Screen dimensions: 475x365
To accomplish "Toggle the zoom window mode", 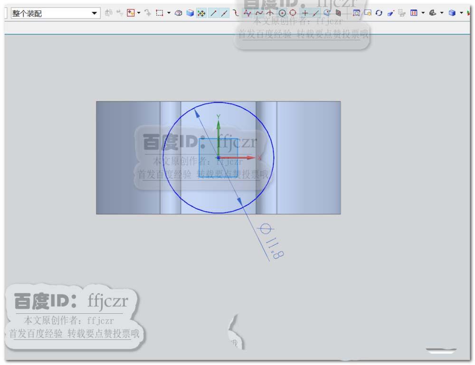I will (357, 13).
